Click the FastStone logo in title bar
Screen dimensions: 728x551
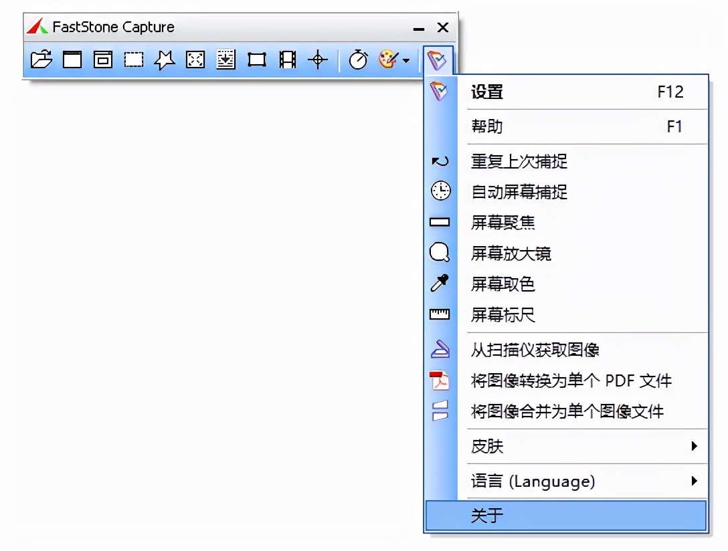click(x=37, y=27)
